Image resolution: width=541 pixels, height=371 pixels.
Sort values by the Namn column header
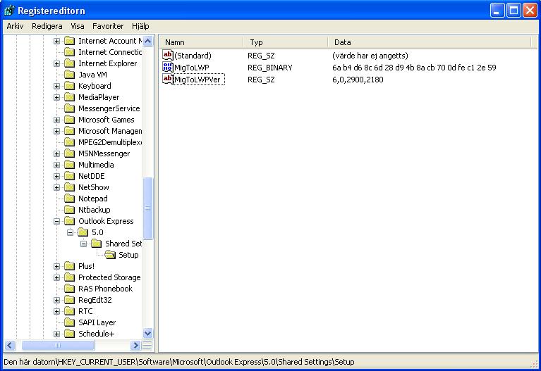point(202,42)
